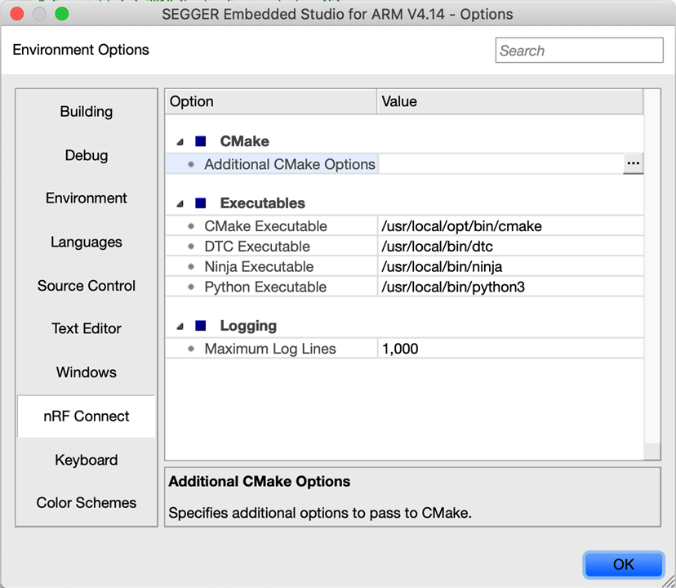The image size is (676, 588).
Task: Click the blue square icon beside CMake
Action: pyautogui.click(x=201, y=141)
